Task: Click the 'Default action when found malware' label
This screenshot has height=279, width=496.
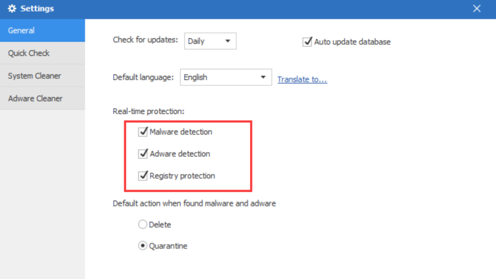Action: (194, 203)
